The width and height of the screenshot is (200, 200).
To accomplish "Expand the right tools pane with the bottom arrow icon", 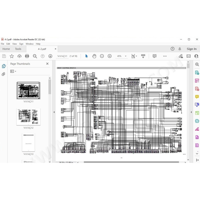I will point(197,160).
